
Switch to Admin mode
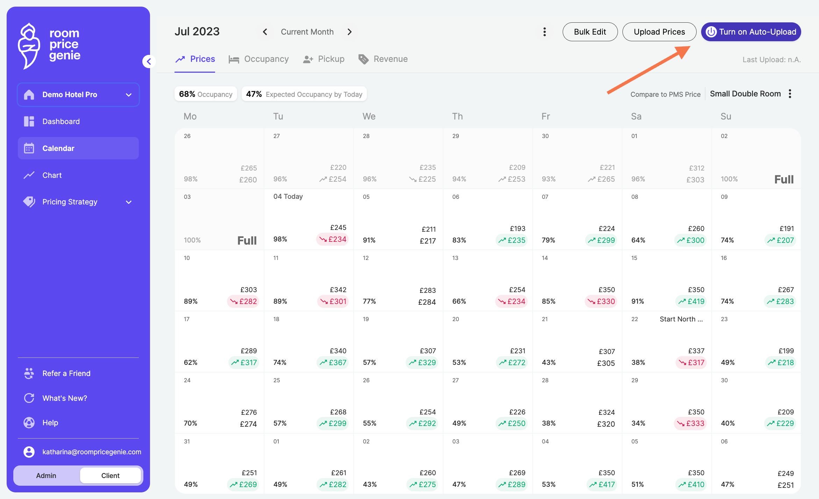click(x=46, y=476)
